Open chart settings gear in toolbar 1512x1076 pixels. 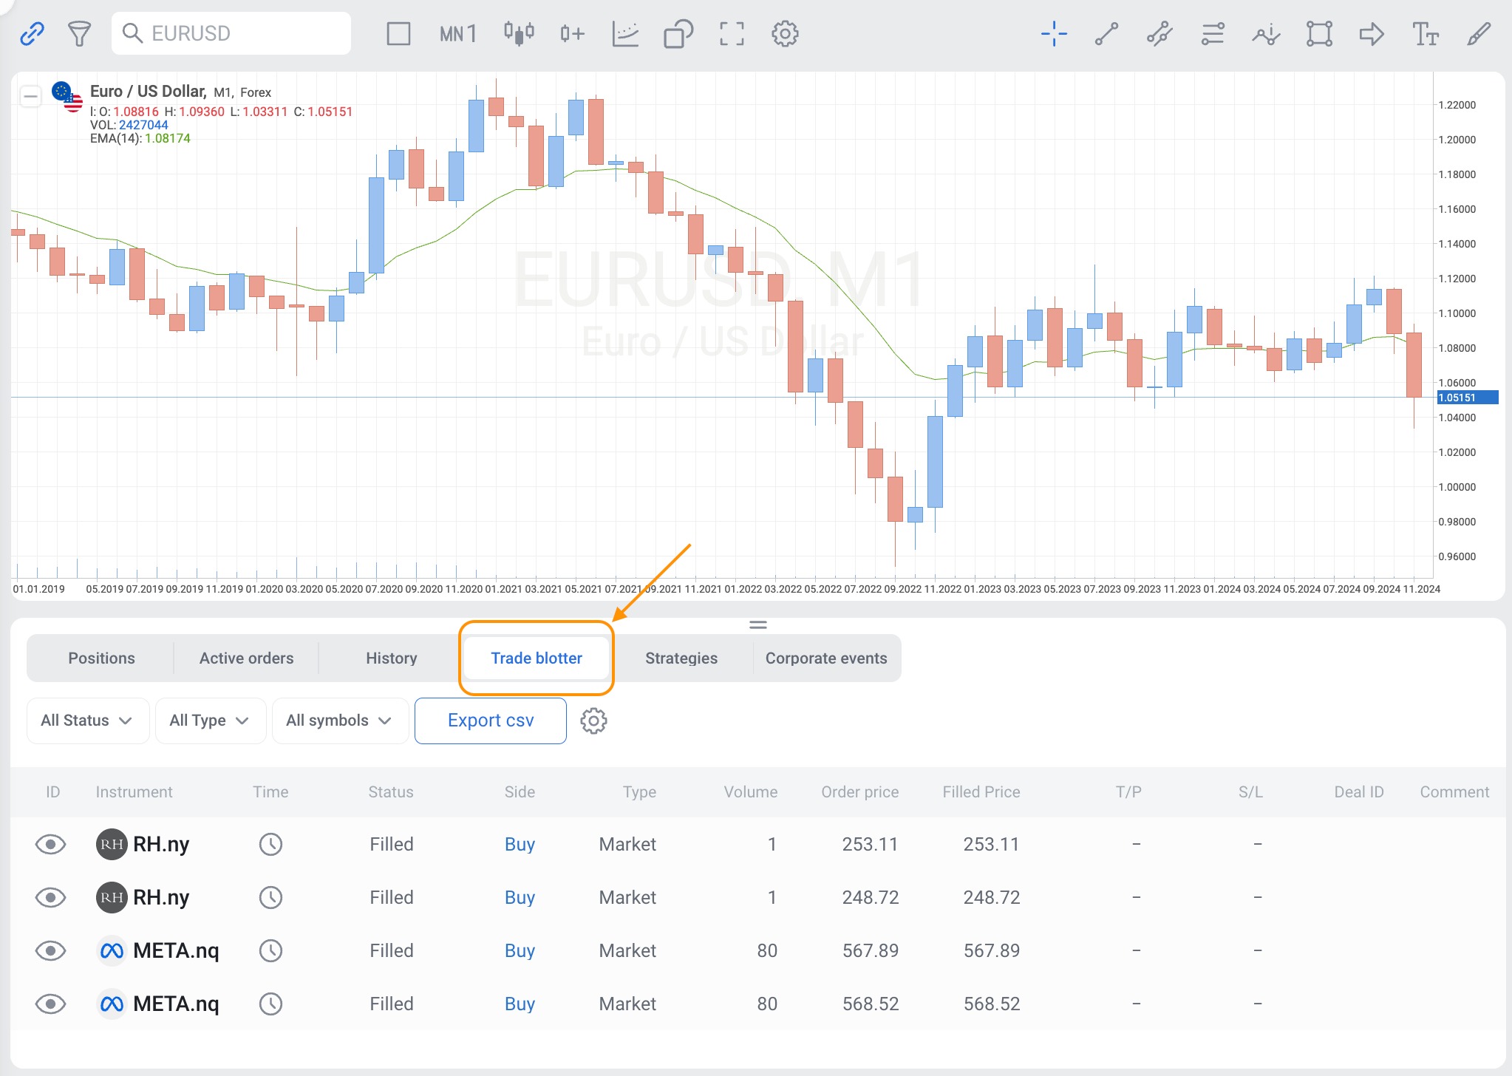click(785, 33)
